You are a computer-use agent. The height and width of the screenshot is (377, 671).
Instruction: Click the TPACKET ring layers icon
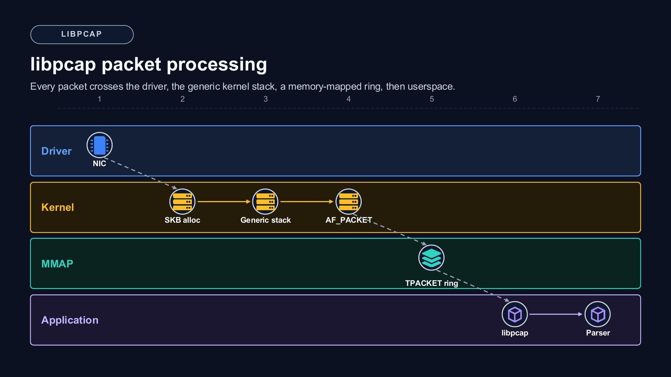pos(432,258)
